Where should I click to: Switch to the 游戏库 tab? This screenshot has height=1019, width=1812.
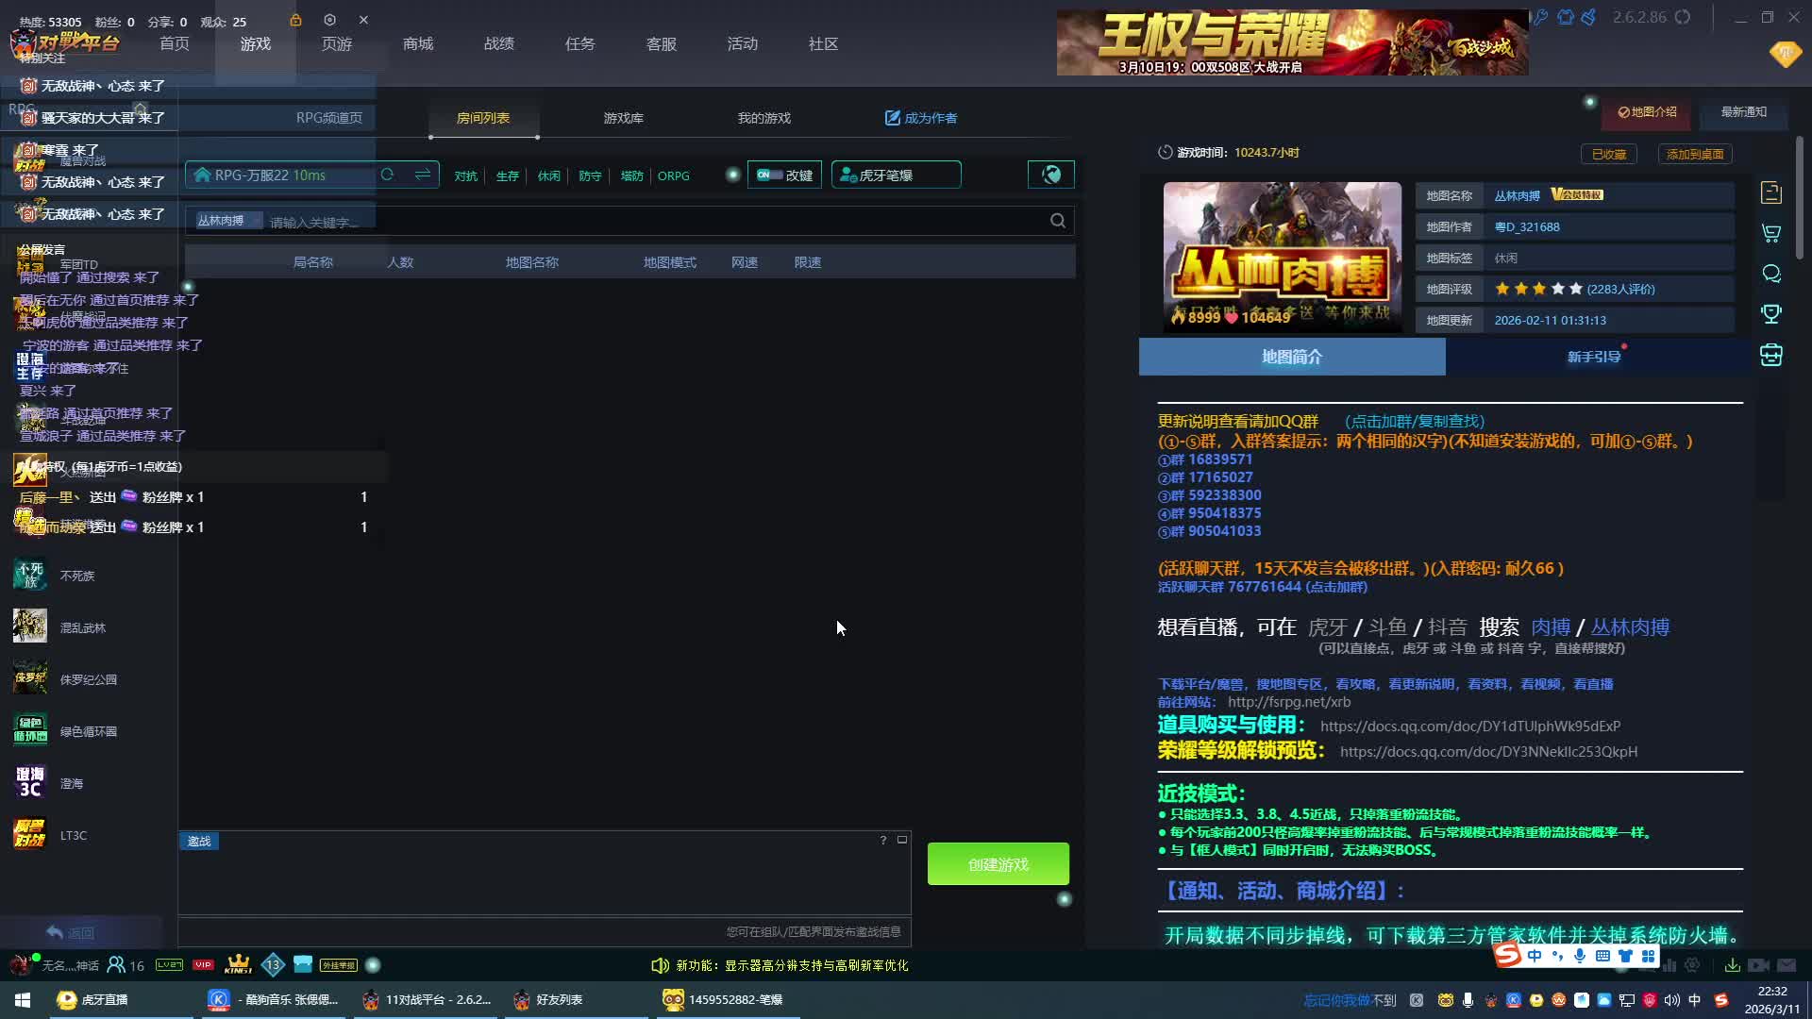pos(623,118)
